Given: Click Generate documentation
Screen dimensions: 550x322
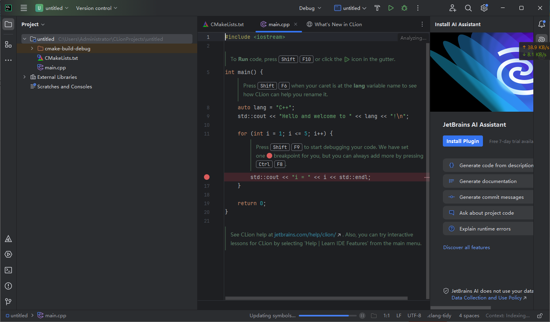Looking at the screenshot, I should coord(488,181).
